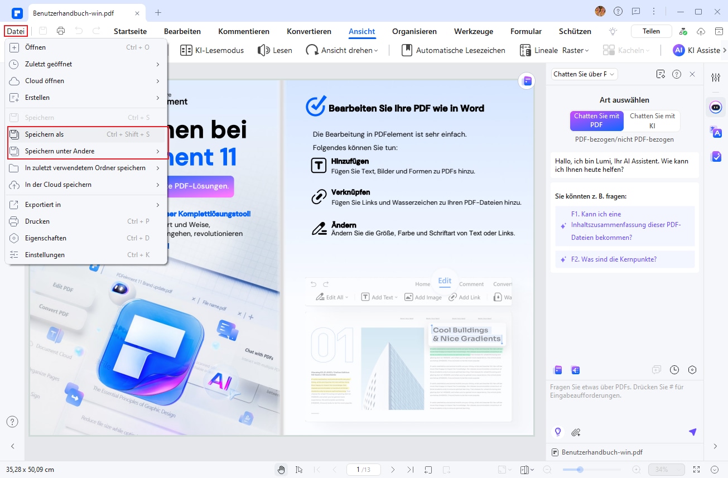Click the cloud upload icon at top right

pyautogui.click(x=701, y=31)
